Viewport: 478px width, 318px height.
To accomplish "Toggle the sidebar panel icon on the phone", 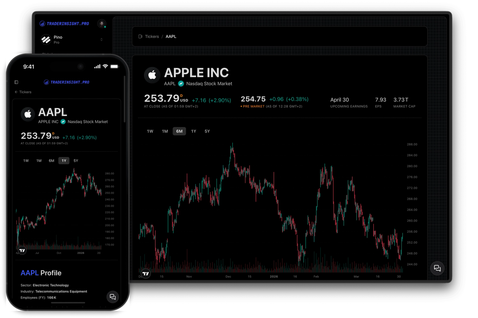I will 16,82.
